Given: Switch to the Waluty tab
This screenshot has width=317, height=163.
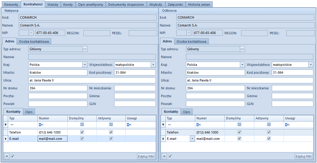Looking at the screenshot, I should pyautogui.click(x=53, y=4).
